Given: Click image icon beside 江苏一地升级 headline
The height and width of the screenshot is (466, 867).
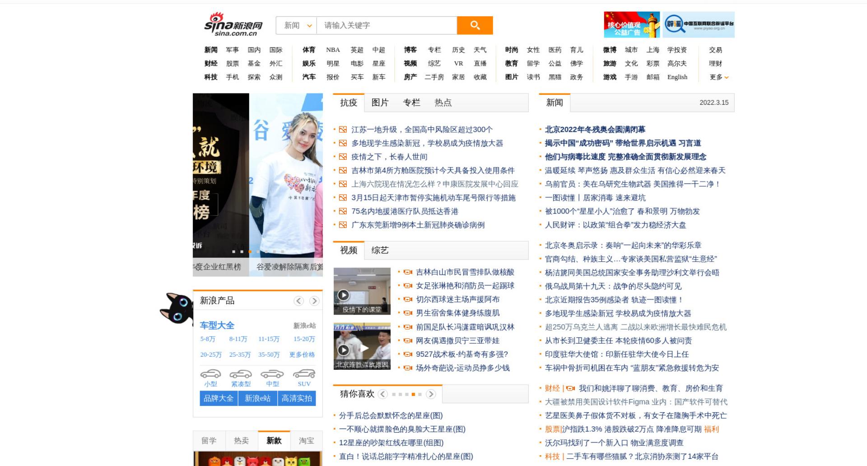Looking at the screenshot, I should pyautogui.click(x=343, y=130).
